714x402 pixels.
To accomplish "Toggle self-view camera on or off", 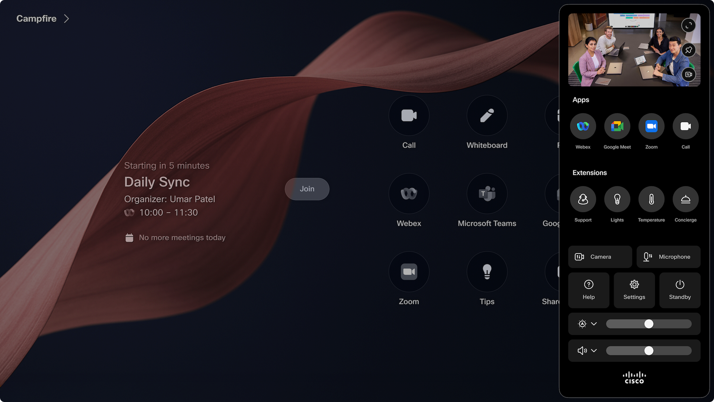I will point(688,74).
